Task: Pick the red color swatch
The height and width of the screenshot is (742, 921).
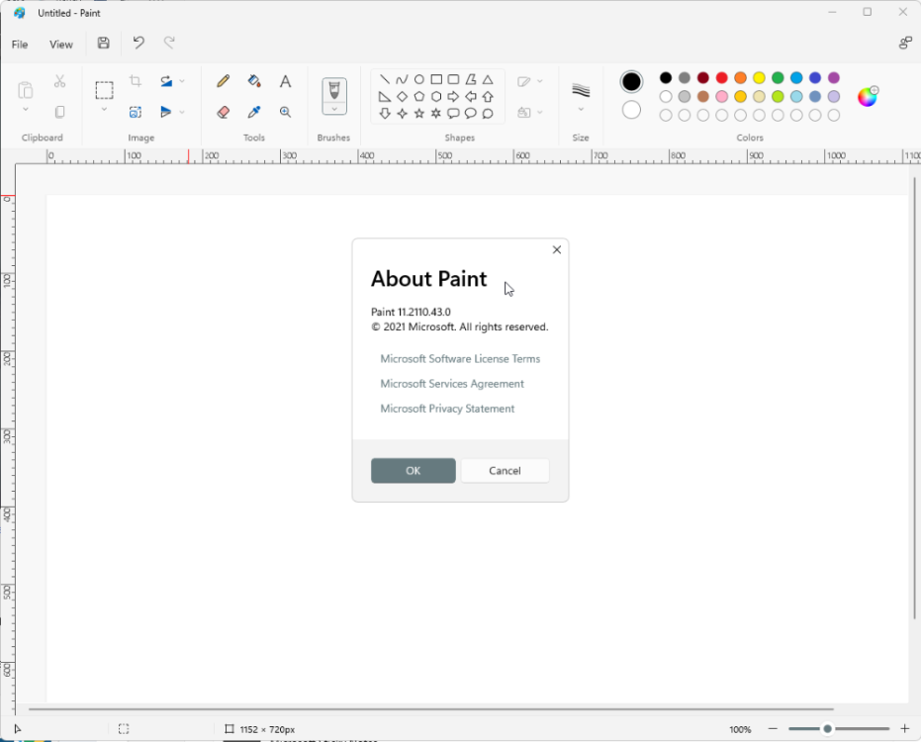Action: (x=722, y=77)
